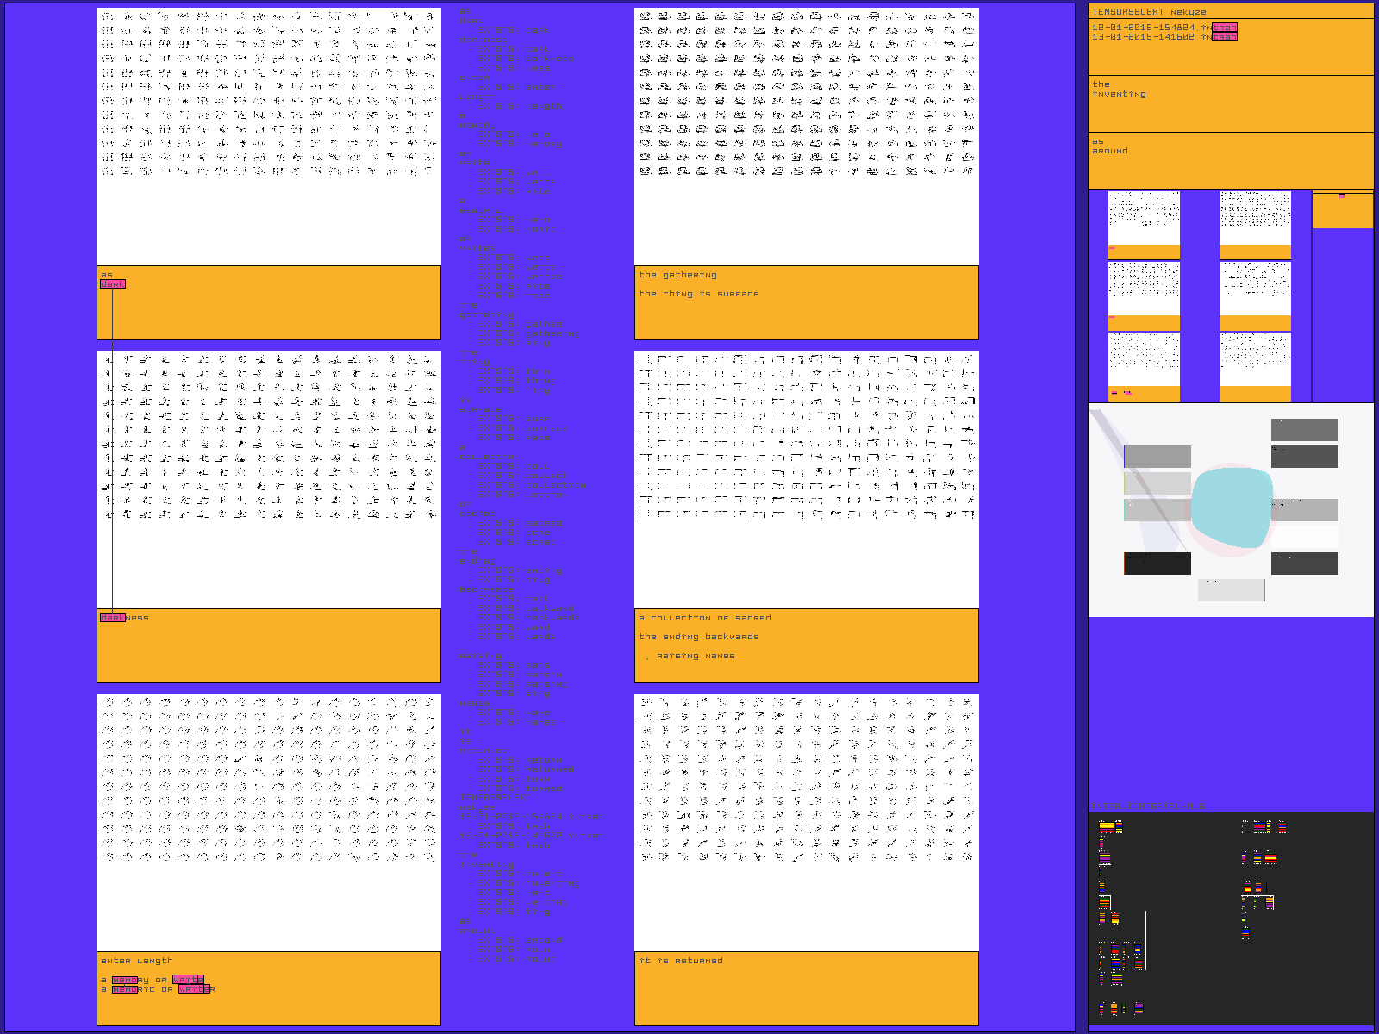
Task: Click the cyan blob in the diagram
Action: click(x=1231, y=508)
